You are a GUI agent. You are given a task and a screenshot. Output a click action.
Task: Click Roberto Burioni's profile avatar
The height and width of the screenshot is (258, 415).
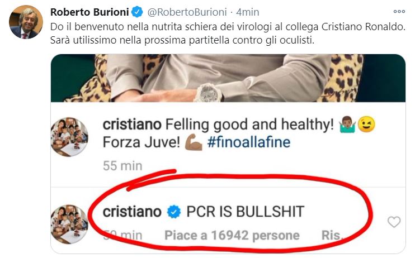click(26, 22)
